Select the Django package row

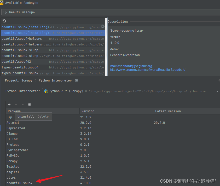click(x=113, y=134)
